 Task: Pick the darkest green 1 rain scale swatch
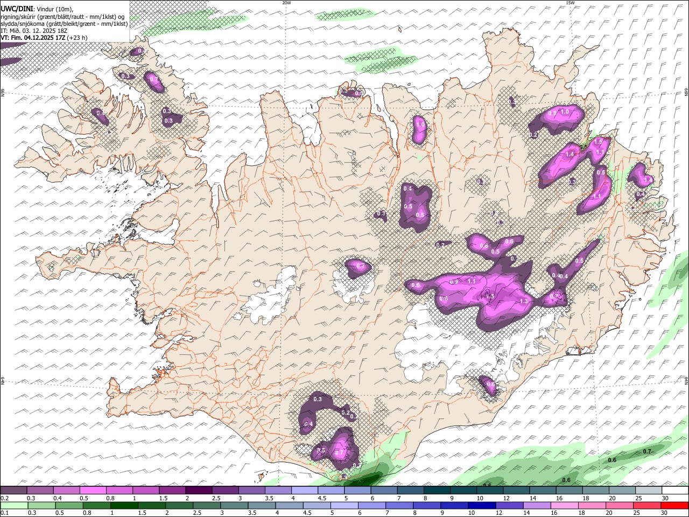click(124, 505)
